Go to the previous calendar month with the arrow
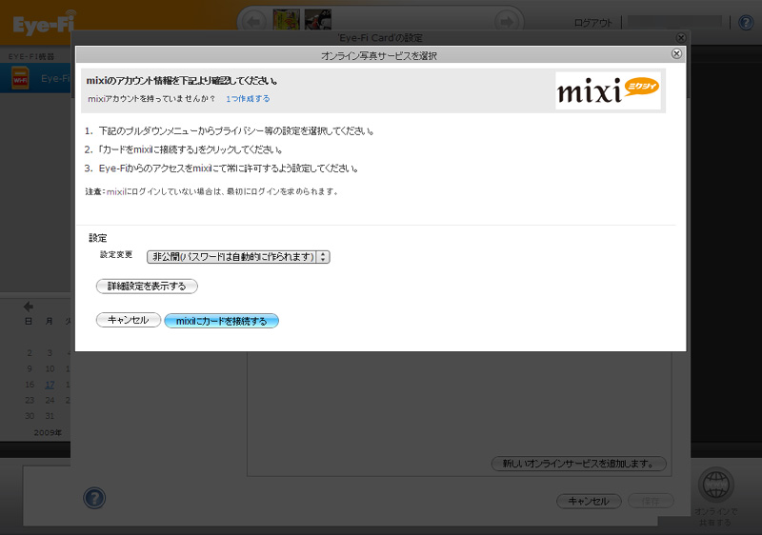 tap(29, 307)
